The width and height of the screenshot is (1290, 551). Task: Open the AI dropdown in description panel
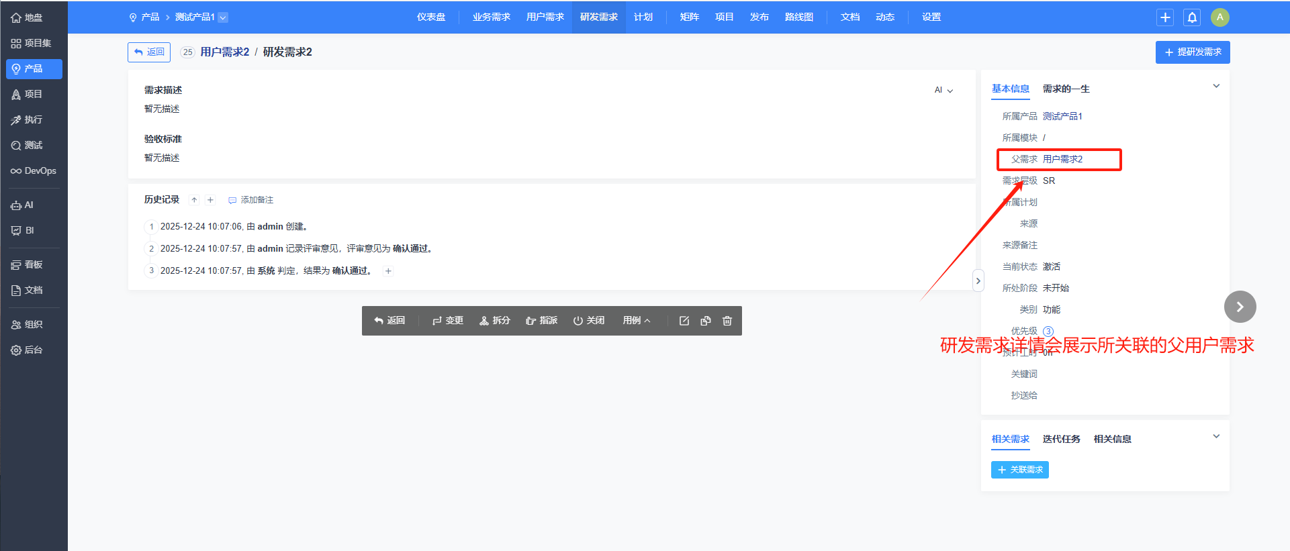[943, 90]
